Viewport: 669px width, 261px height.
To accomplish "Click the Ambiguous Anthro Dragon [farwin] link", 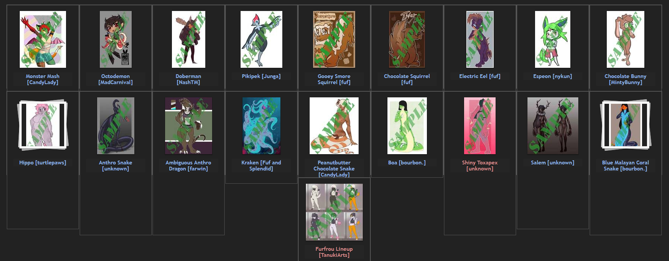I will coord(189,166).
